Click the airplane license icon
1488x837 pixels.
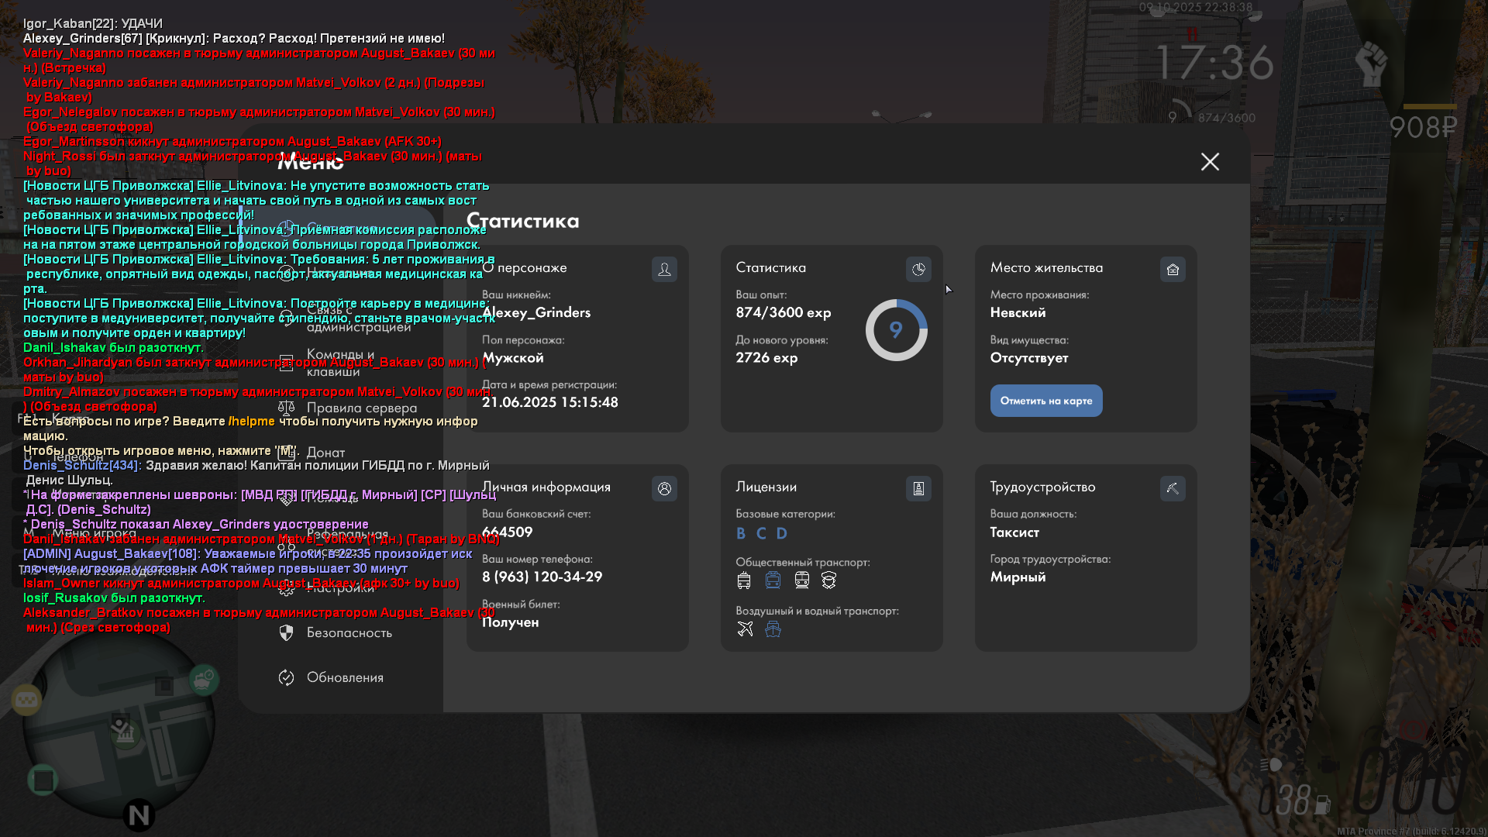(745, 629)
